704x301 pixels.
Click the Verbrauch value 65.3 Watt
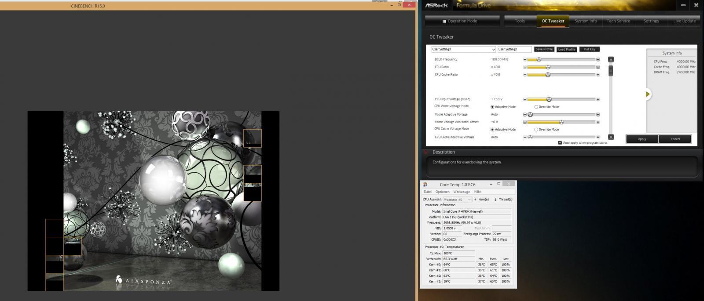(459, 259)
